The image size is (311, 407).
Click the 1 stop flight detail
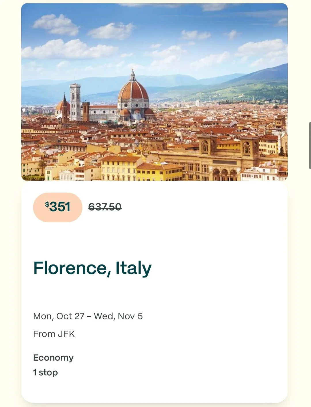click(x=45, y=372)
